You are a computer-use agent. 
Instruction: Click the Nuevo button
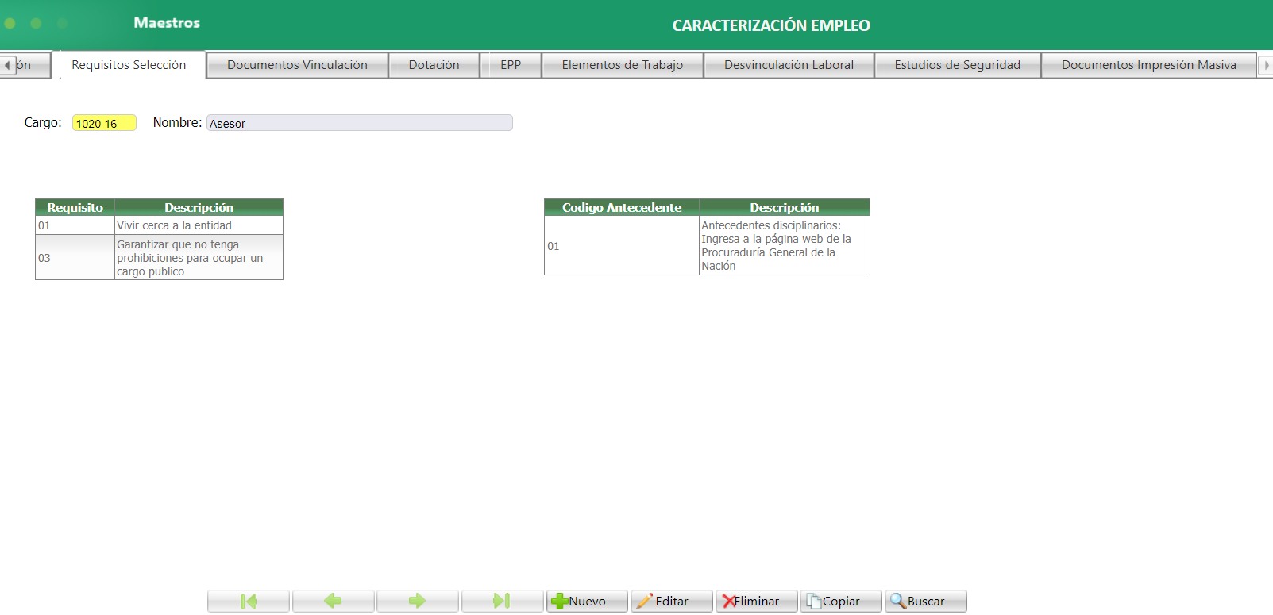587,601
